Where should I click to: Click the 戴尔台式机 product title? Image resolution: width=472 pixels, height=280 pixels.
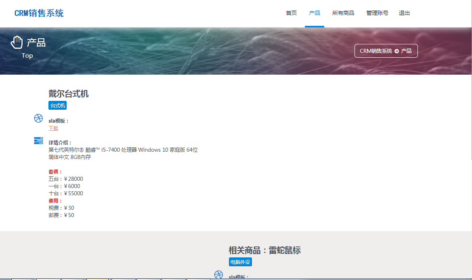69,93
